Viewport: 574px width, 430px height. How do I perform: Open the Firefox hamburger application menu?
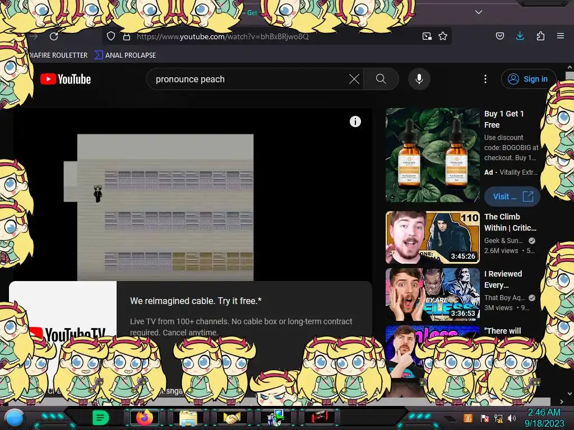click(561, 36)
